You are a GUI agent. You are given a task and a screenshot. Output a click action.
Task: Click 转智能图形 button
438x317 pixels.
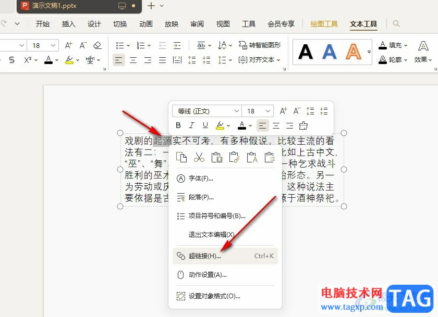click(260, 45)
